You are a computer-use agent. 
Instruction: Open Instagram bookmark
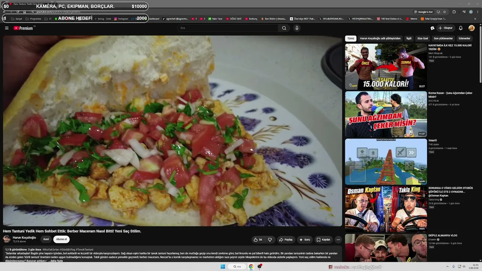click(x=121, y=18)
